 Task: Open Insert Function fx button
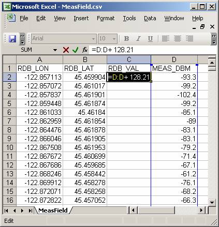point(85,50)
